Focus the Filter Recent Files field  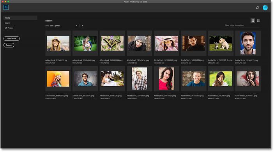coord(245,25)
